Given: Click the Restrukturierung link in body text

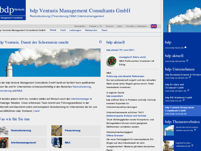Looking at the screenshot, I should (x=82, y=87).
